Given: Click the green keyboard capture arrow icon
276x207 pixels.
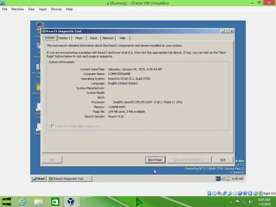Looking at the screenshot, I should click(x=261, y=194).
